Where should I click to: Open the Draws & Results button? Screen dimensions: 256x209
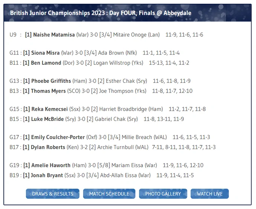(x=53, y=194)
